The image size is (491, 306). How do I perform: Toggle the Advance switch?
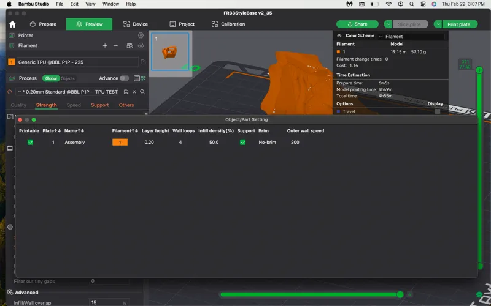click(x=125, y=78)
